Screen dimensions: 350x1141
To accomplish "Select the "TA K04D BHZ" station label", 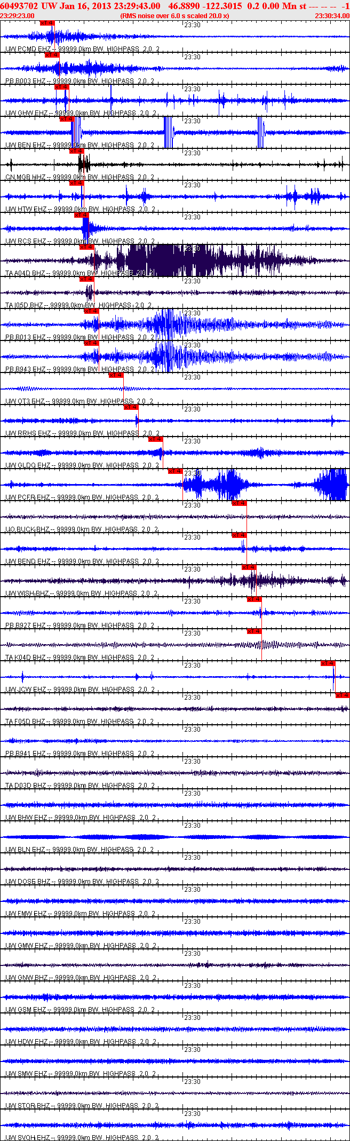I will (x=26, y=657).
